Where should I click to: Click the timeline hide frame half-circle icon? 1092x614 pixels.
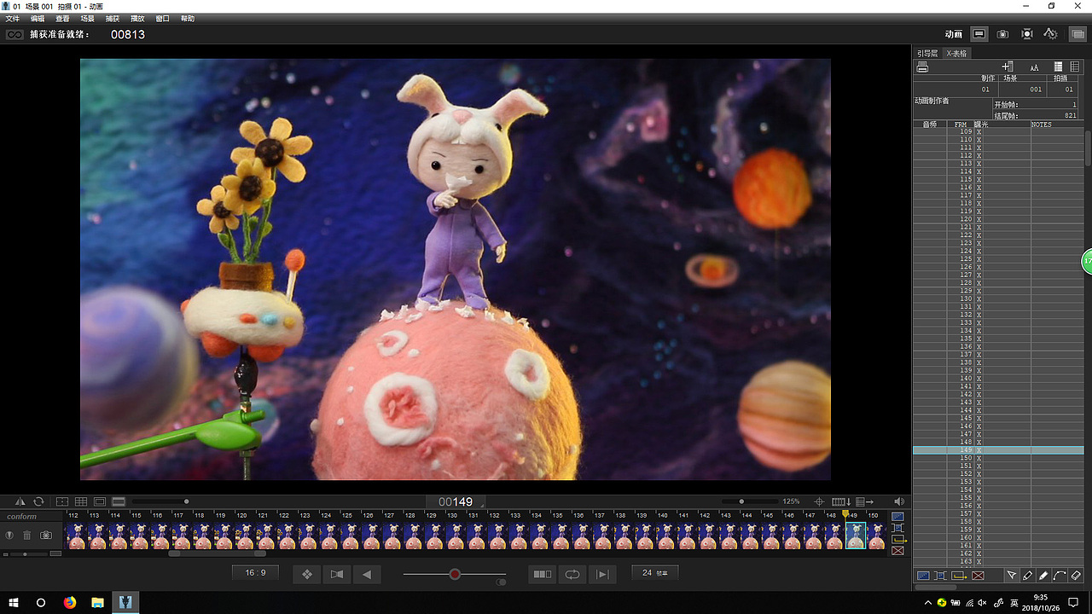click(10, 535)
